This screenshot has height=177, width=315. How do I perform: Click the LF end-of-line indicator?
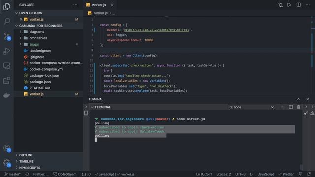point(252,174)
